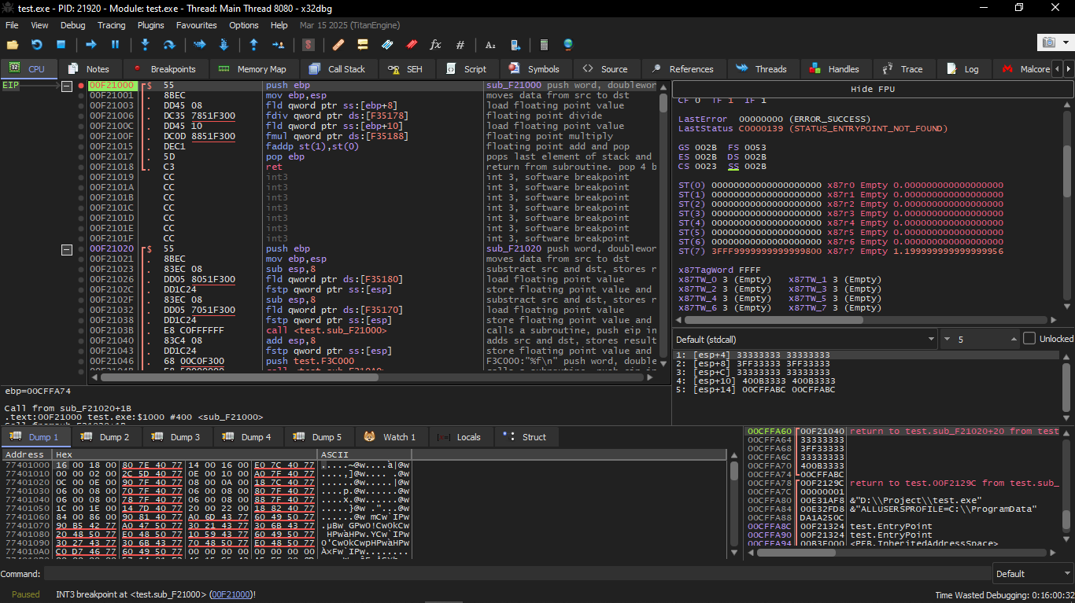Click the patches bandage icon
This screenshot has width=1075, height=603.
click(x=338, y=45)
